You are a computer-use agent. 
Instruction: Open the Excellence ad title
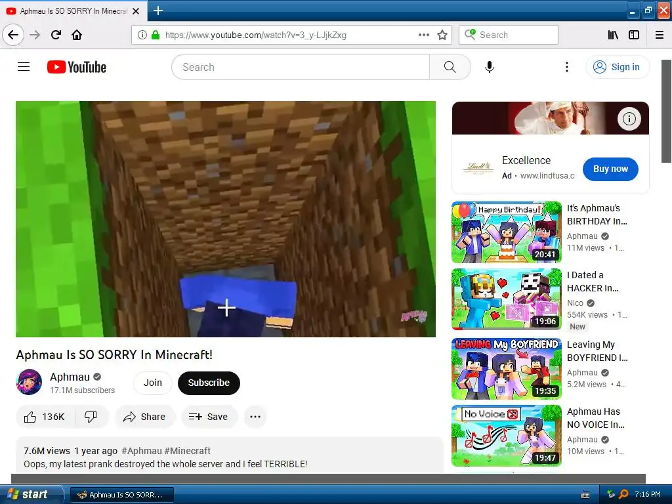(x=526, y=160)
